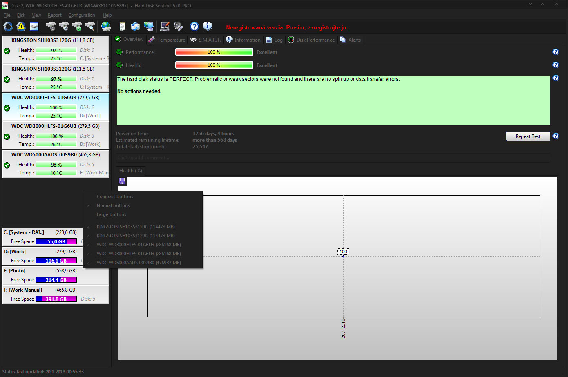Select the KINGSTON Disk 0 panel
The height and width of the screenshot is (377, 568).
click(56, 49)
